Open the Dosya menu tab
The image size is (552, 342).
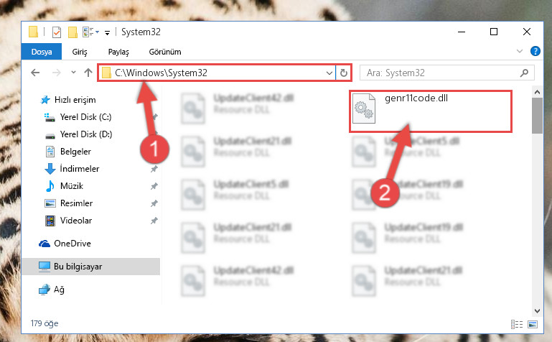42,52
